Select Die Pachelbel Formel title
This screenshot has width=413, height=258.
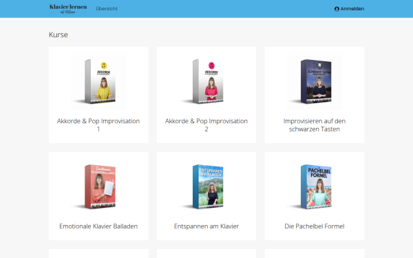[315, 226]
